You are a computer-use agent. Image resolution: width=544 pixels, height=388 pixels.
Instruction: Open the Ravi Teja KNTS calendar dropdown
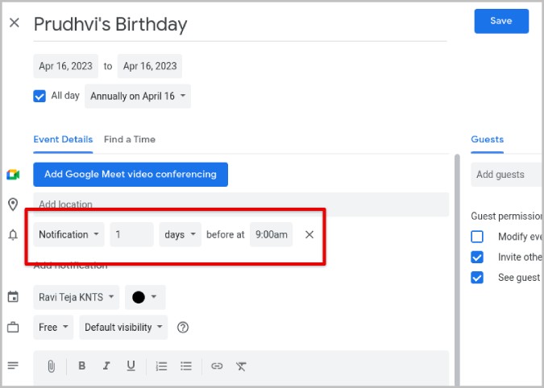pyautogui.click(x=77, y=297)
